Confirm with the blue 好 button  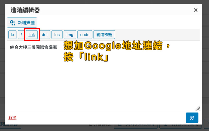point(192,118)
